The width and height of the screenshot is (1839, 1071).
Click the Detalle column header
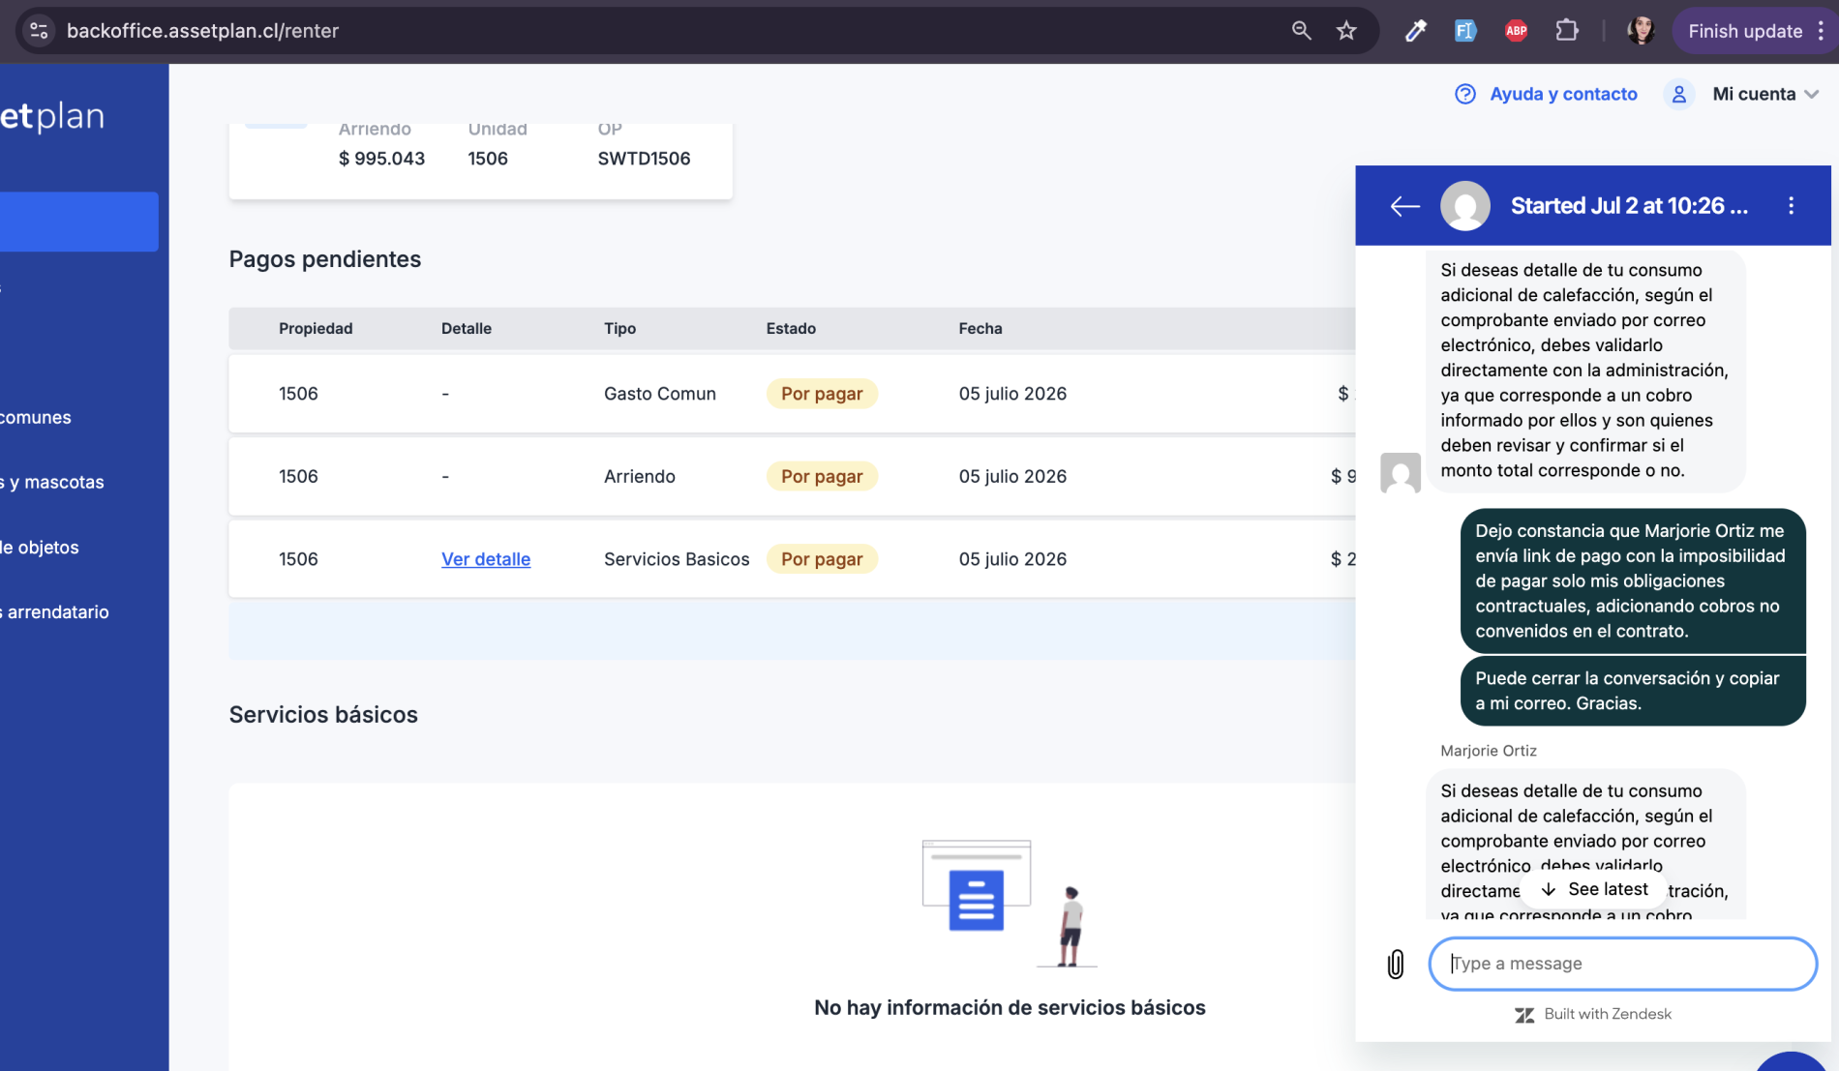(467, 328)
